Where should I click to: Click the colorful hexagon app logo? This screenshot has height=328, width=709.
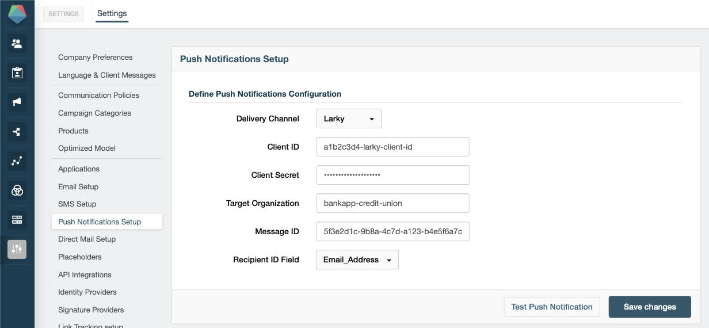pyautogui.click(x=17, y=14)
